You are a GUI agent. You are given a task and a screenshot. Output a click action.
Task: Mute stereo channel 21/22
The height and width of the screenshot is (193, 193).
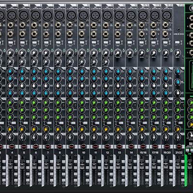(x=179, y=147)
